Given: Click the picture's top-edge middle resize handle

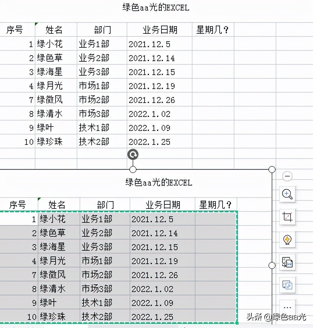Looking at the screenshot, I should pyautogui.click(x=133, y=170).
